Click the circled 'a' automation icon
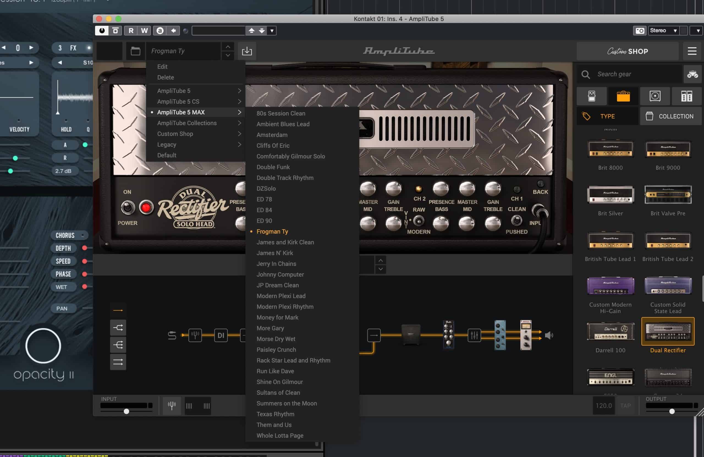Viewport: 704px width, 457px height. [x=160, y=31]
